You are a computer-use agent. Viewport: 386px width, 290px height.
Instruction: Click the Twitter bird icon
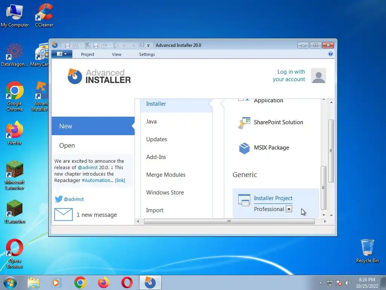point(58,199)
